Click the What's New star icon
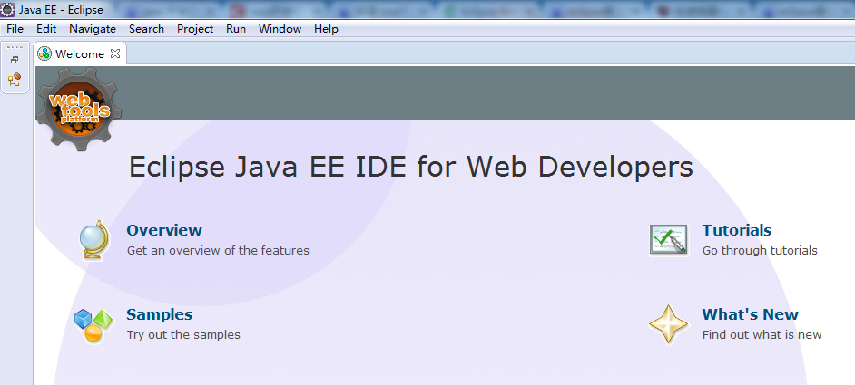 coord(669,324)
